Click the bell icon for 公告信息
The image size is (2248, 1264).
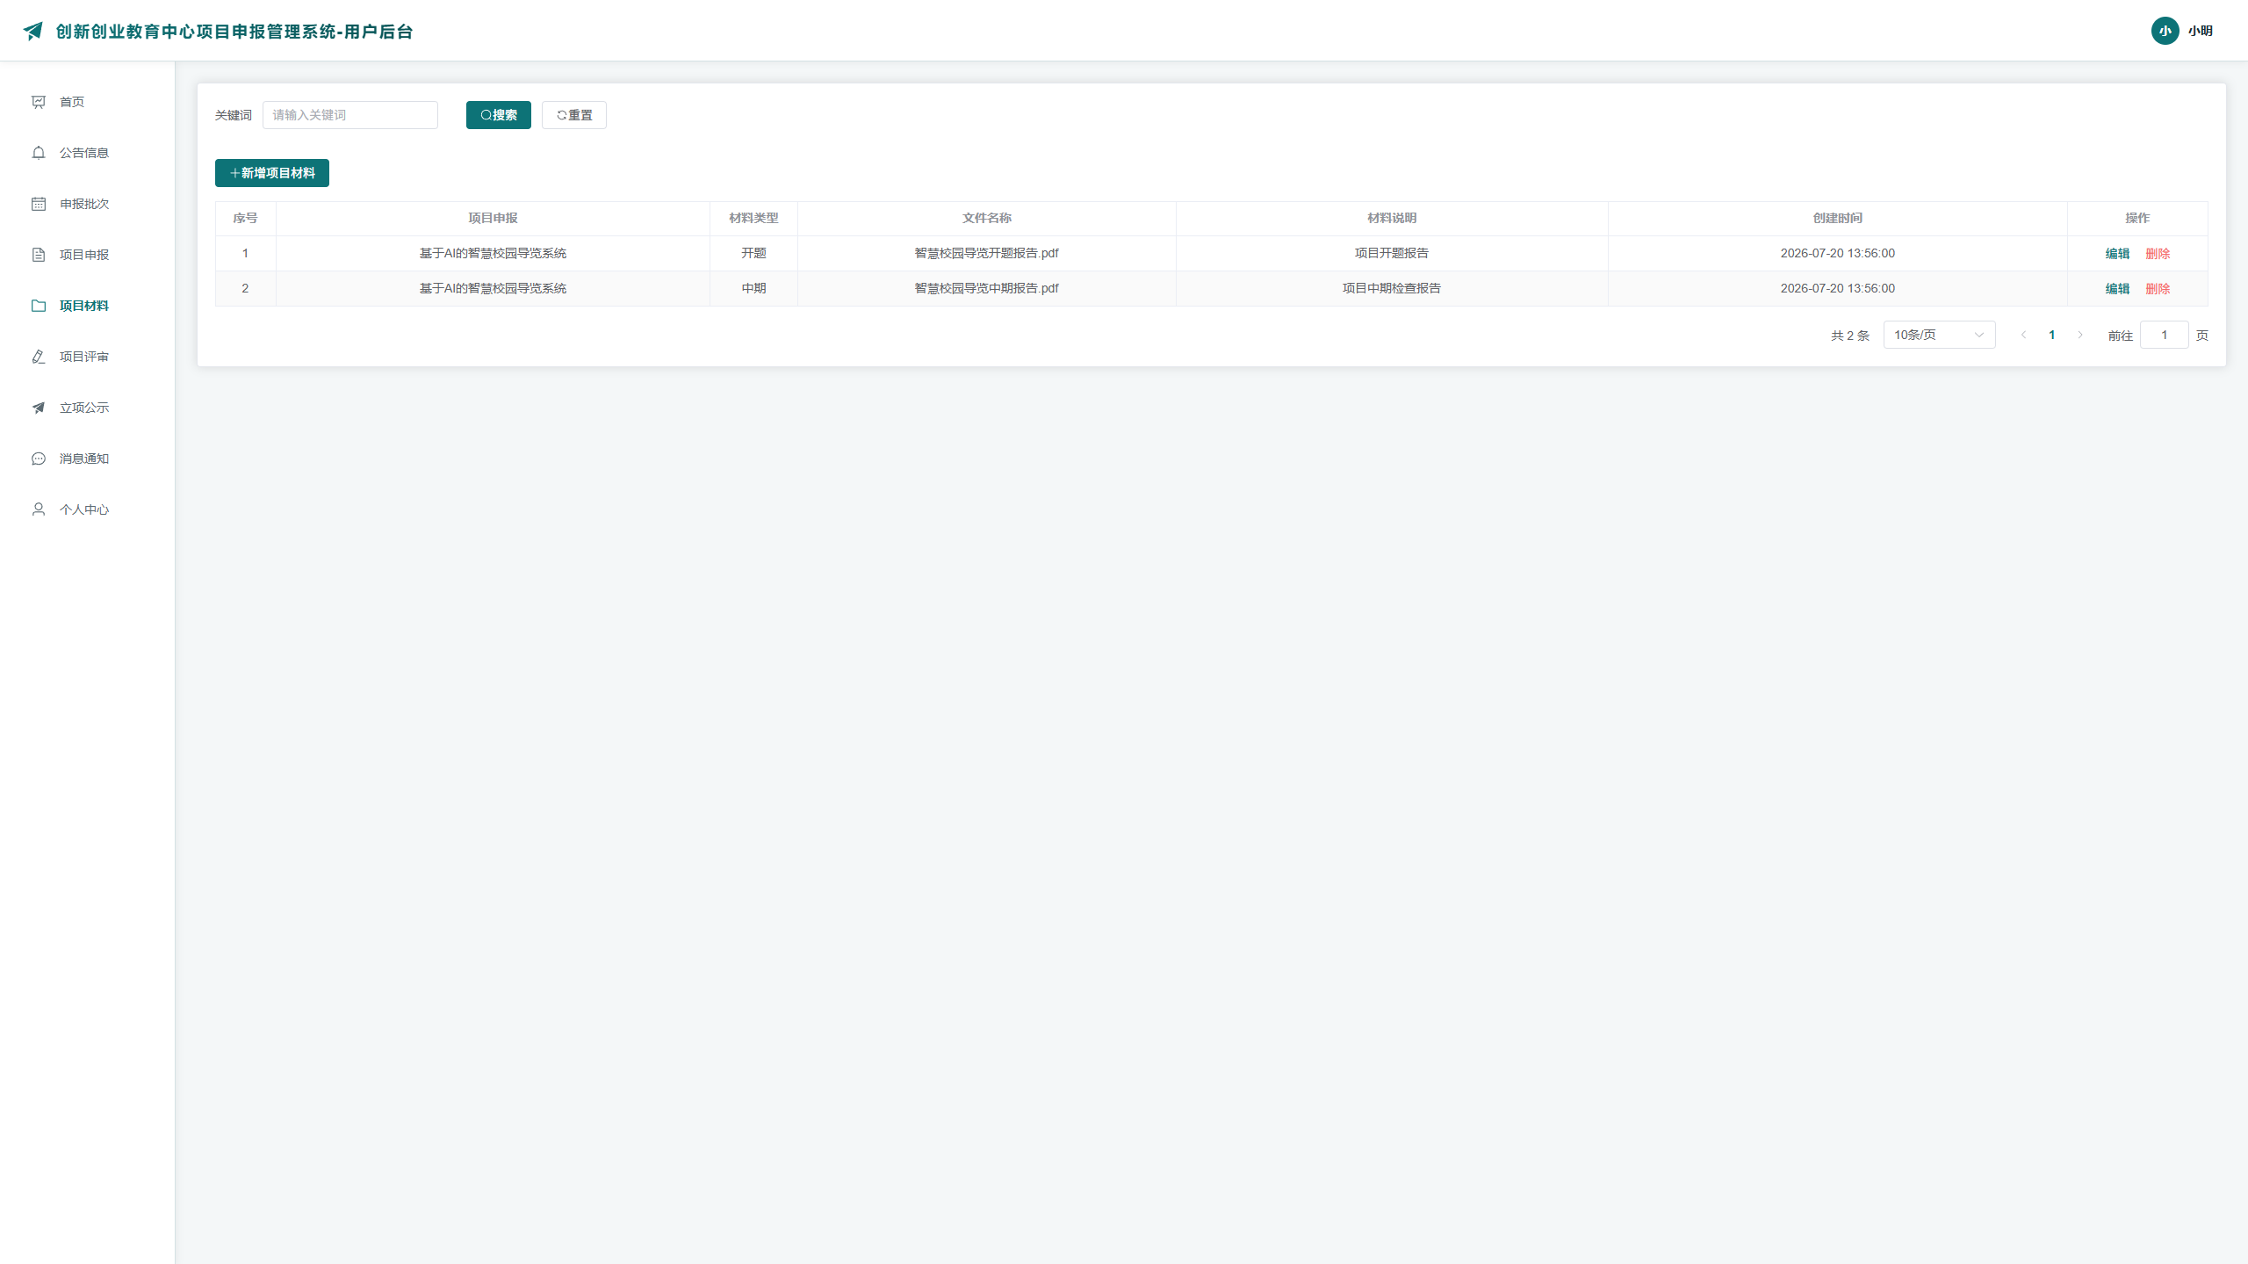[39, 153]
